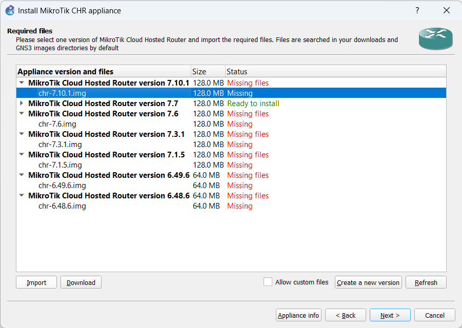Collapse the version 7.1.5 tree node
The height and width of the screenshot is (328, 462).
point(22,155)
